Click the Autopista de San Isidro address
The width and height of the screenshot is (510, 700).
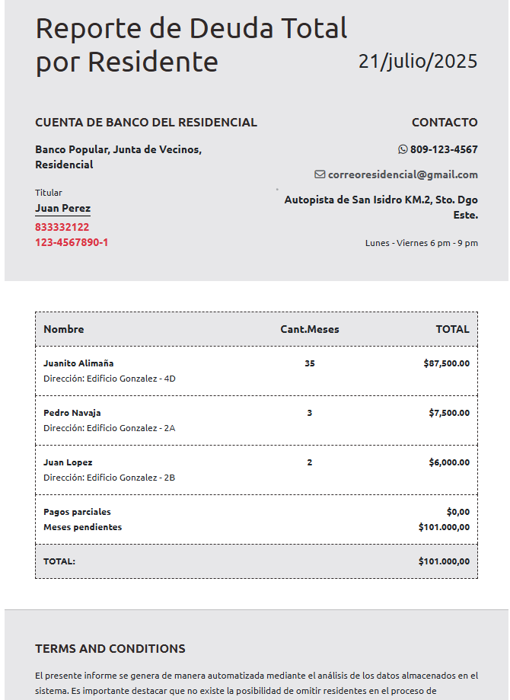click(381, 207)
